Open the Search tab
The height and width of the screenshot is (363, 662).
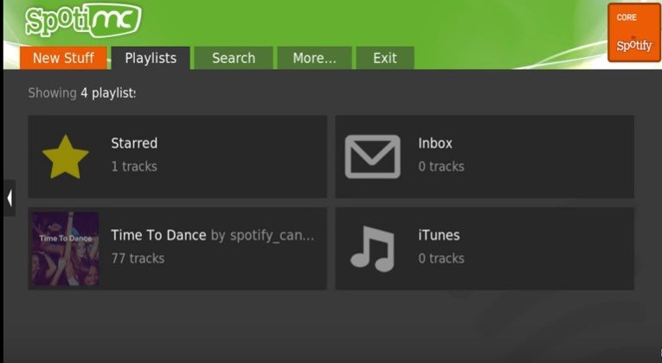pos(234,58)
